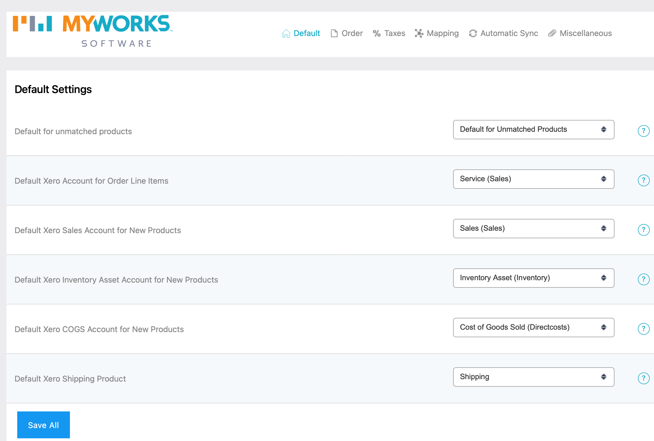
Task: Expand the Shipping product dropdown
Action: pos(534,377)
